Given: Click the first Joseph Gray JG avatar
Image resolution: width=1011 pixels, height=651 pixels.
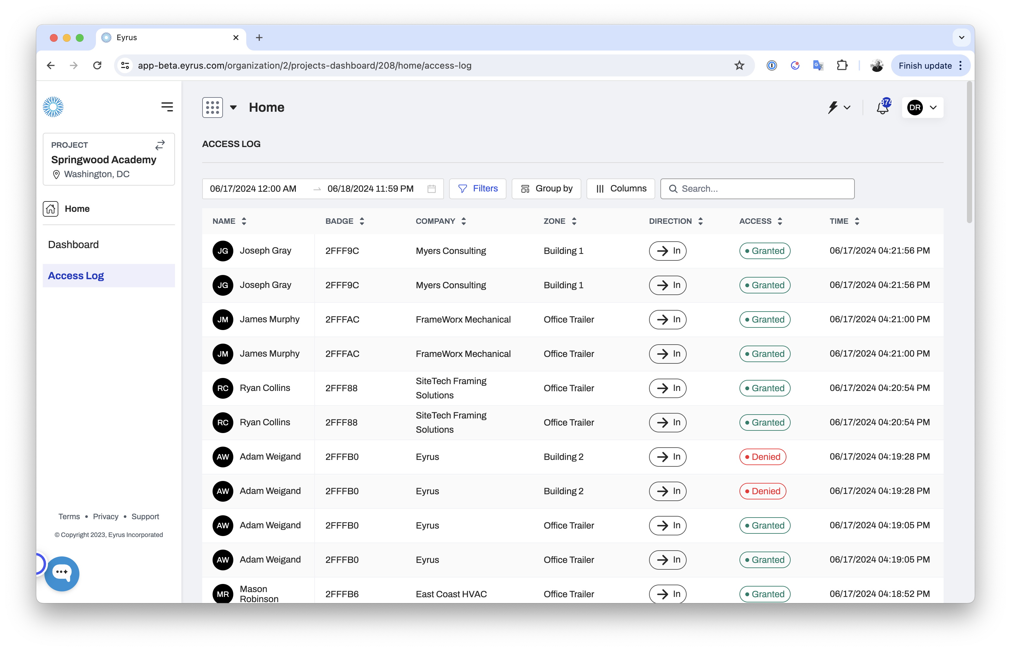Looking at the screenshot, I should coord(223,251).
